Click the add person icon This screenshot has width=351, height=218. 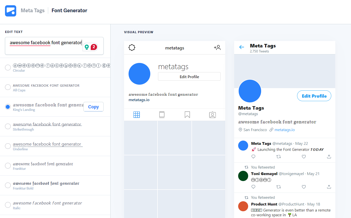pyautogui.click(x=217, y=47)
